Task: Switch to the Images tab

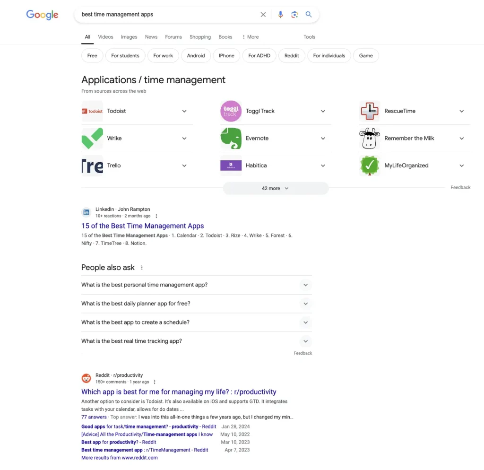Action: [129, 37]
